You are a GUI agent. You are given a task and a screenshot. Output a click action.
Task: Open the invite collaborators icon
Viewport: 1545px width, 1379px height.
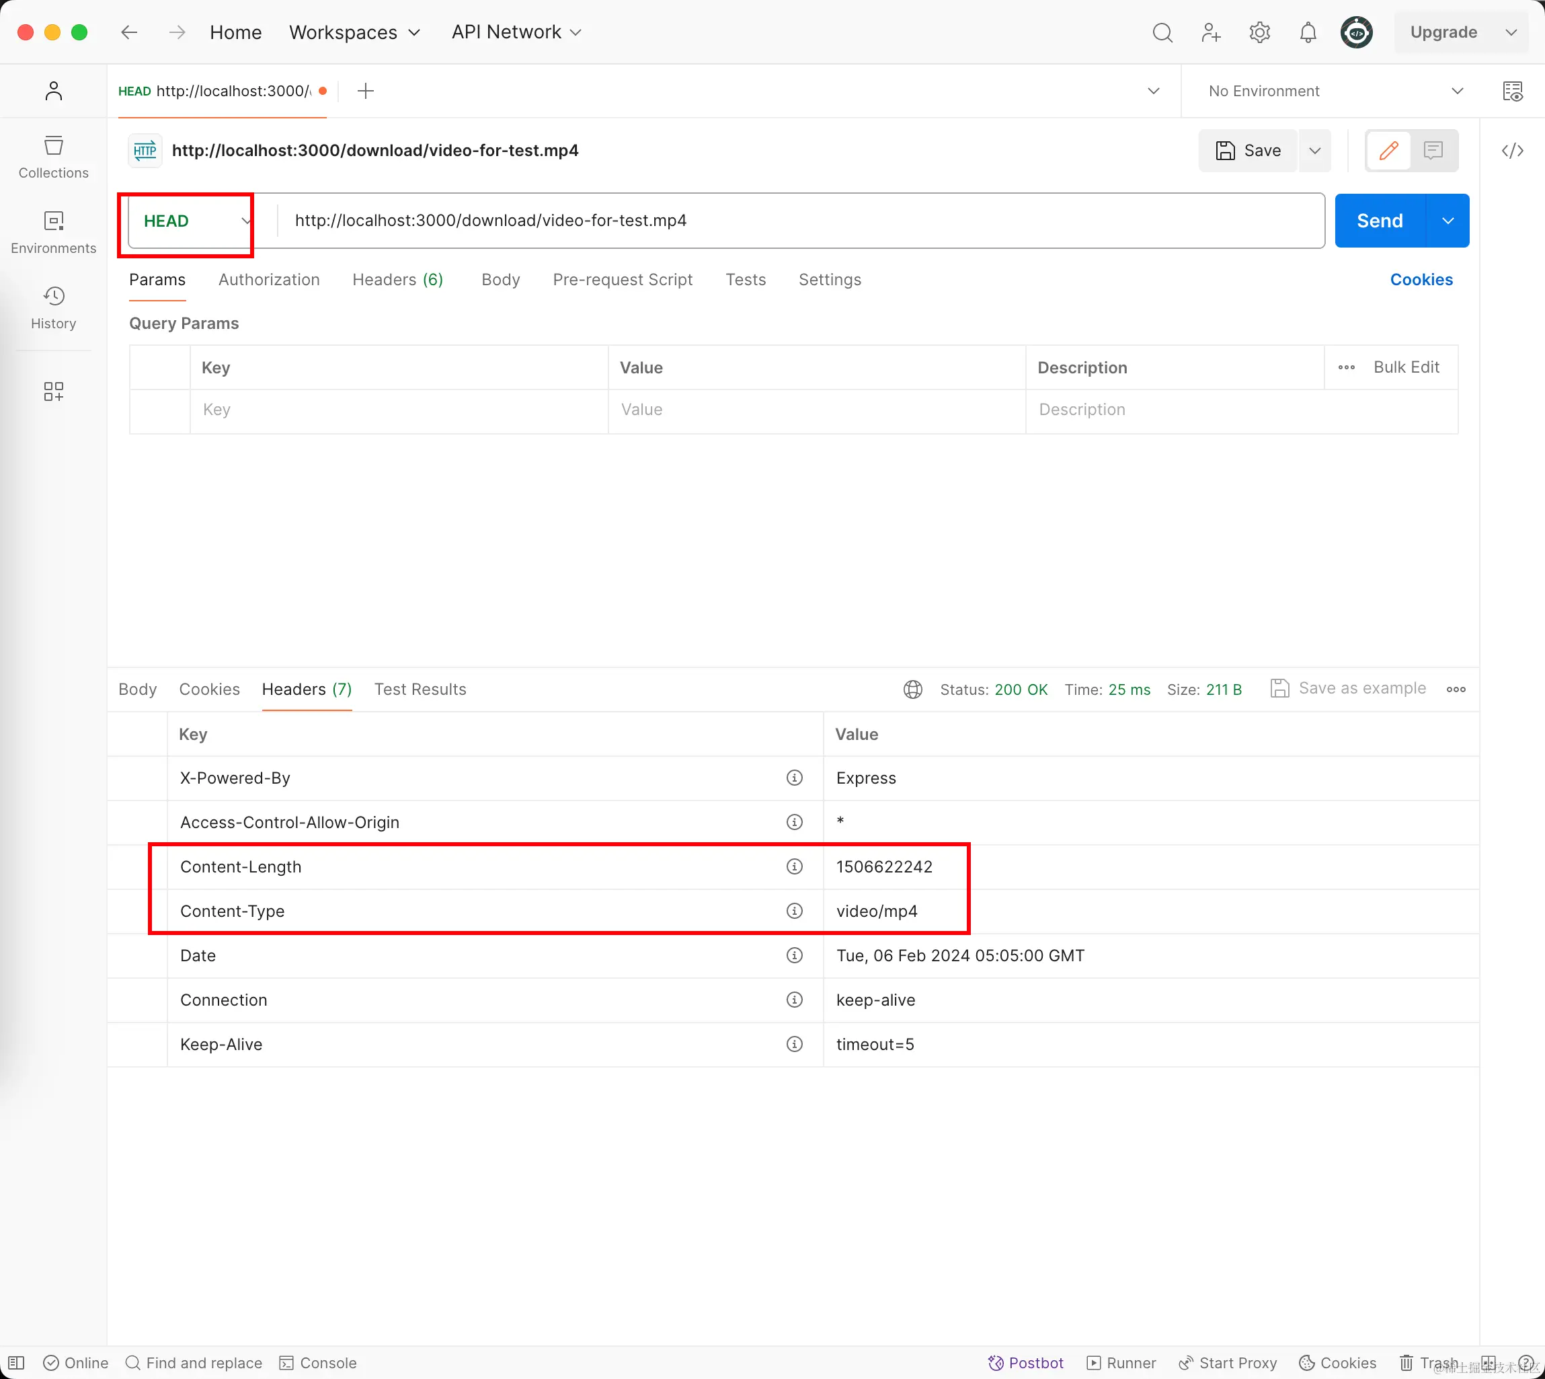(x=1211, y=32)
